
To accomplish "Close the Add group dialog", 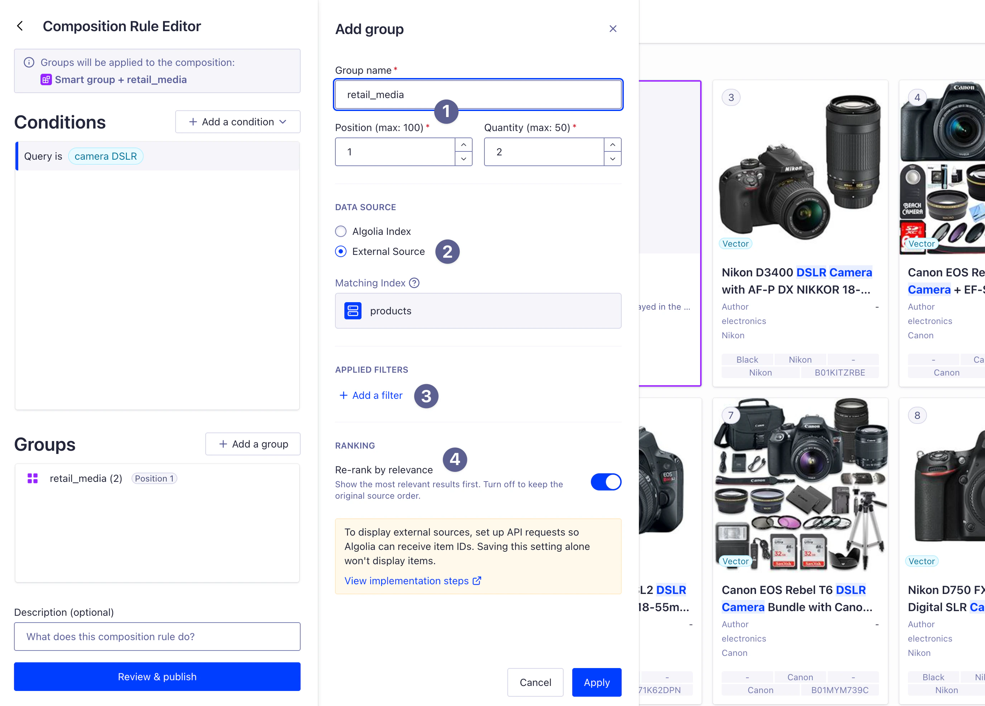I will coord(613,28).
